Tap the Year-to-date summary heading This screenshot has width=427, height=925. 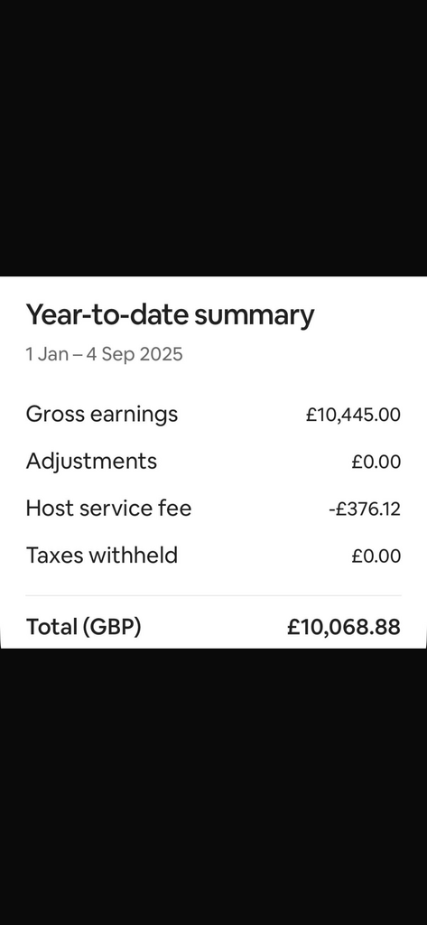pyautogui.click(x=170, y=315)
